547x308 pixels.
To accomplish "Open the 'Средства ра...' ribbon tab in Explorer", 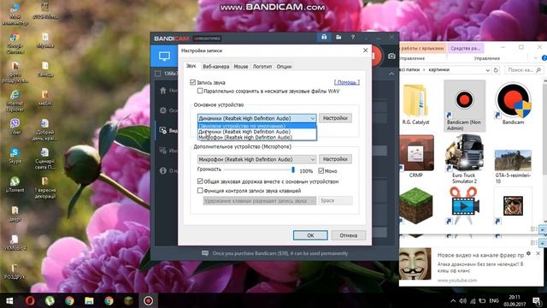I will 465,48.
